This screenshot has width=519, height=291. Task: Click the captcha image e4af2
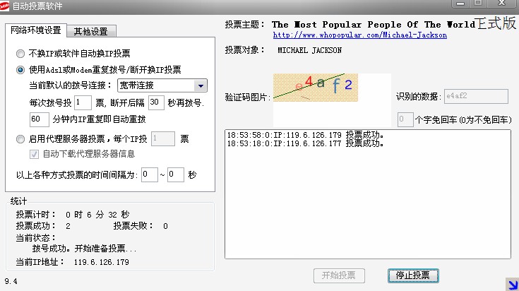click(316, 88)
